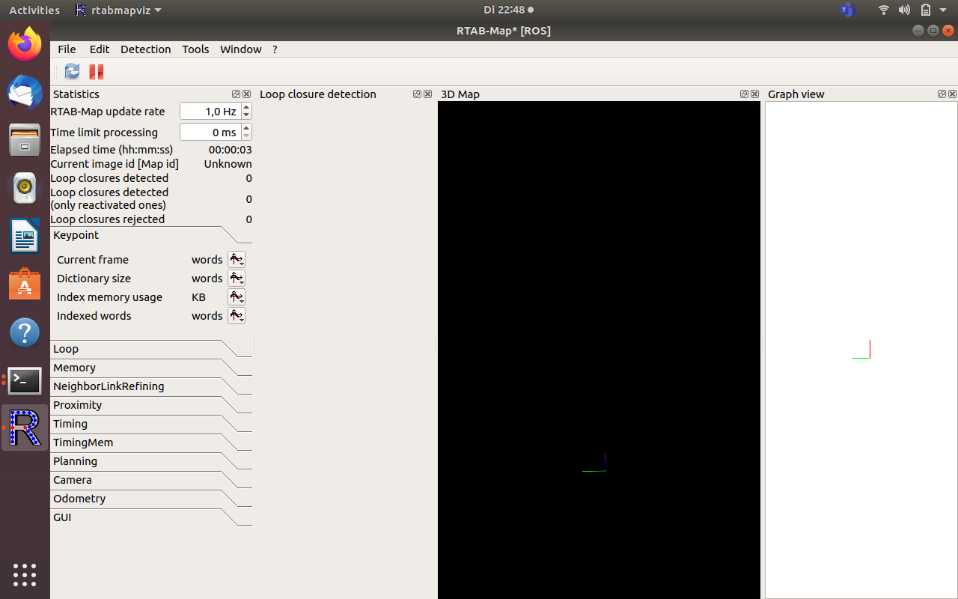Open the plot icon for Index memory usage
The image size is (958, 599).
[237, 297]
